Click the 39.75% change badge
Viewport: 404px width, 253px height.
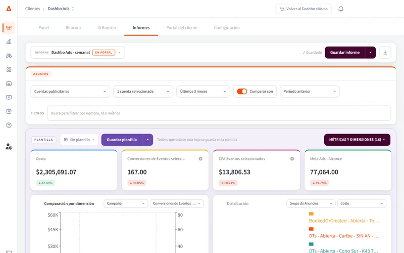(320, 183)
